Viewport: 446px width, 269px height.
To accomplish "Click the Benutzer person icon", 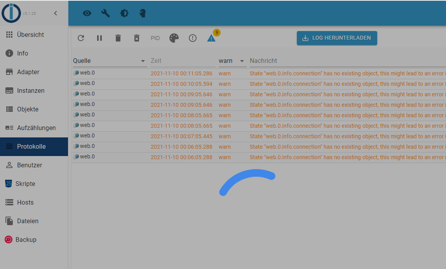I will click(9, 165).
